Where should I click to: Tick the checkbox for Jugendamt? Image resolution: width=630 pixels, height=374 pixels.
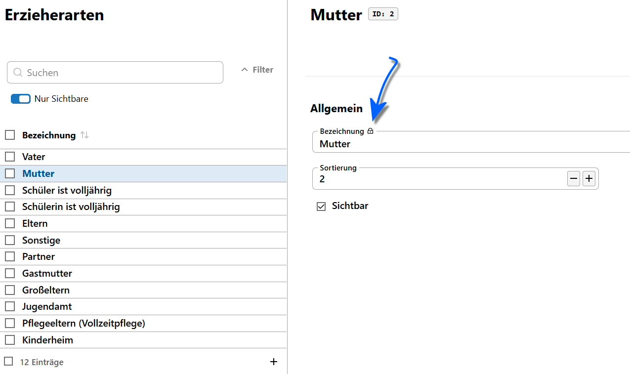10,307
